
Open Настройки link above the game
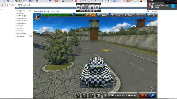[x=56, y=11]
